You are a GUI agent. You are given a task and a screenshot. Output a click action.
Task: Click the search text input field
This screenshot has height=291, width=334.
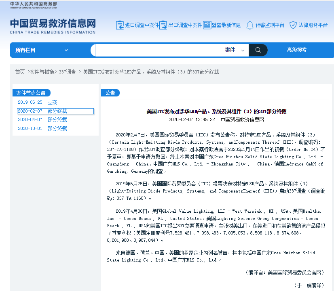click(159, 50)
